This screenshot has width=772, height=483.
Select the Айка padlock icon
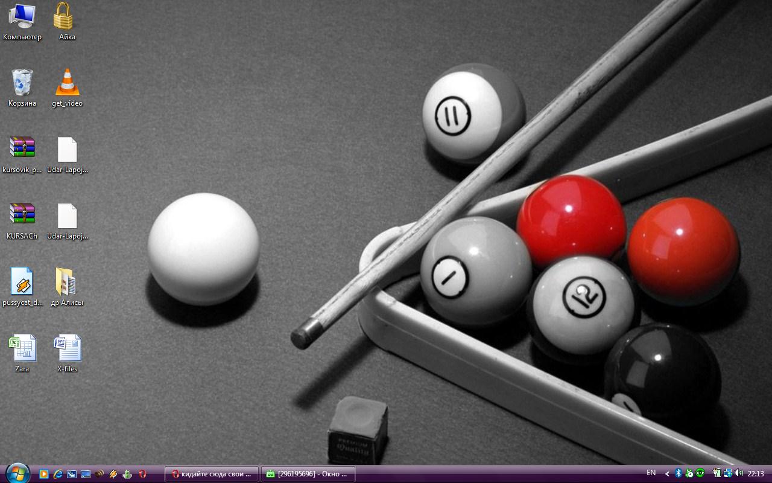63,17
